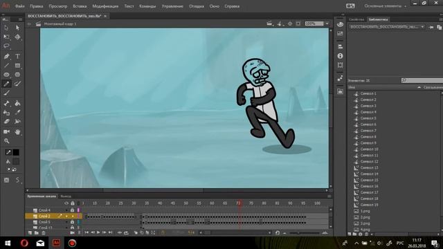Center the stage using toolbar icon

(x=290, y=24)
